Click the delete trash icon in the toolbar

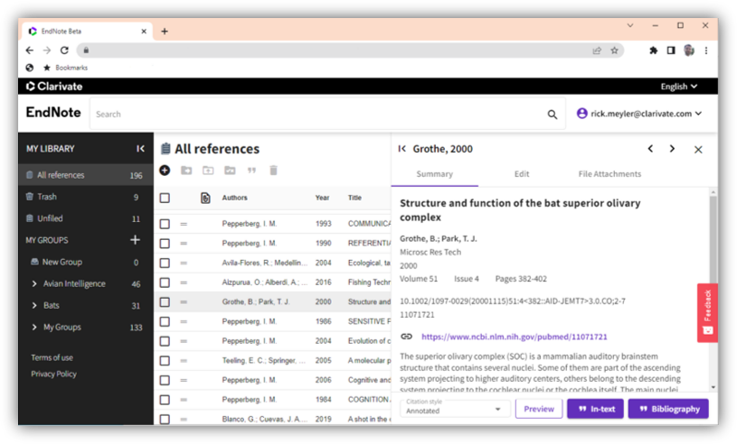[x=274, y=171]
